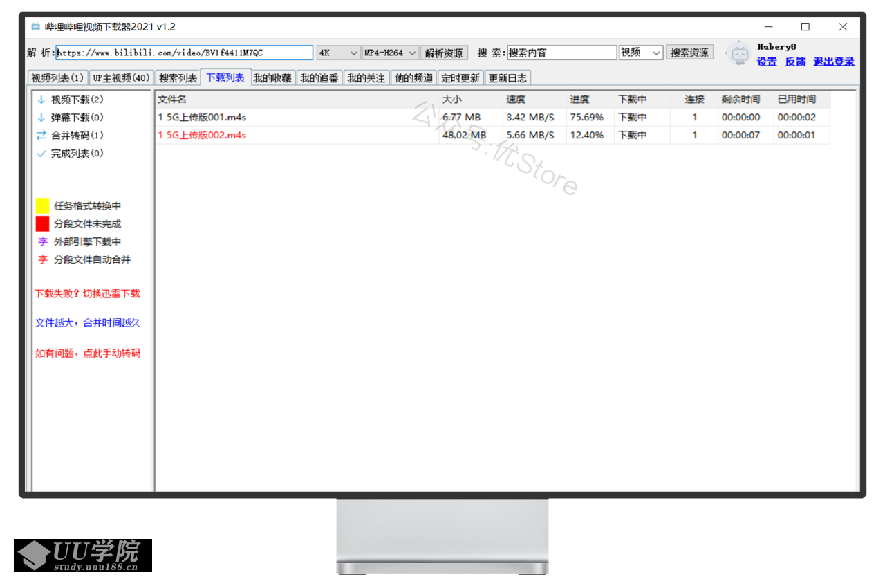Click the red segment-incomplete legend swatch
This screenshot has width=885, height=586.
coord(42,223)
